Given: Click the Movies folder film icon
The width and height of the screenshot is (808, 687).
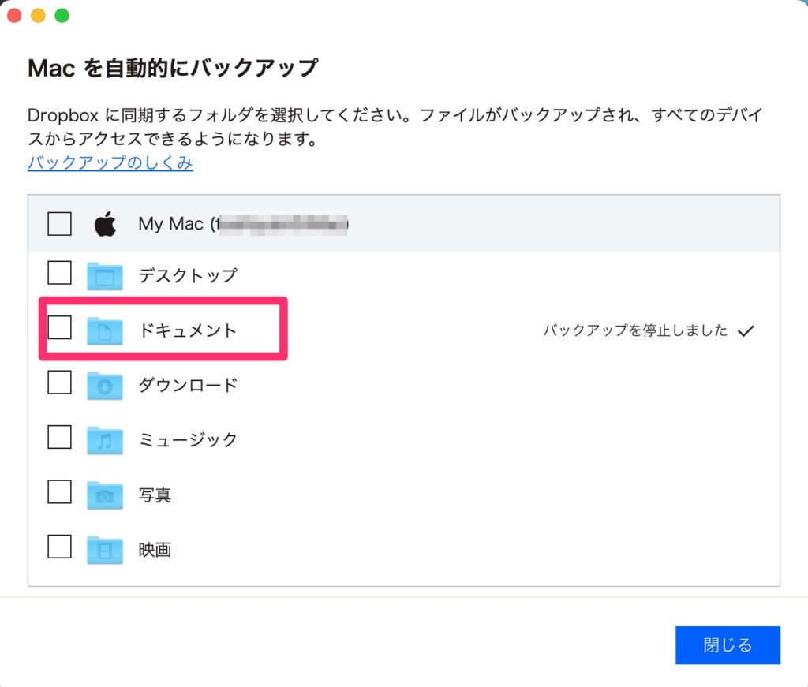Looking at the screenshot, I should [105, 550].
